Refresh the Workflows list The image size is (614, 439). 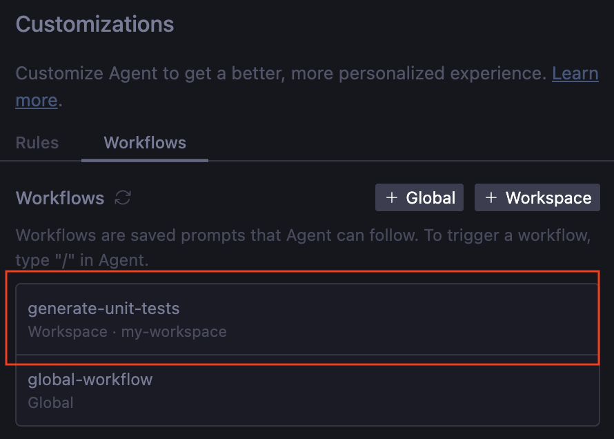123,198
